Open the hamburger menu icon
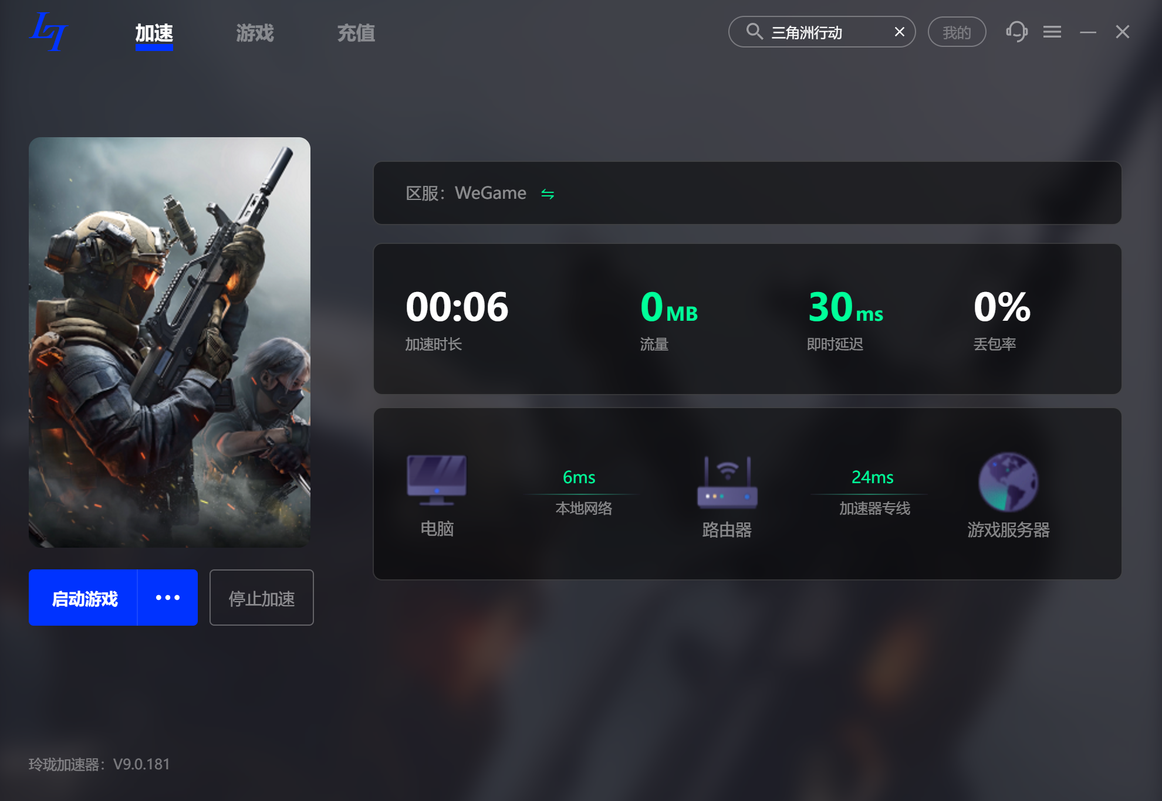 1052,32
